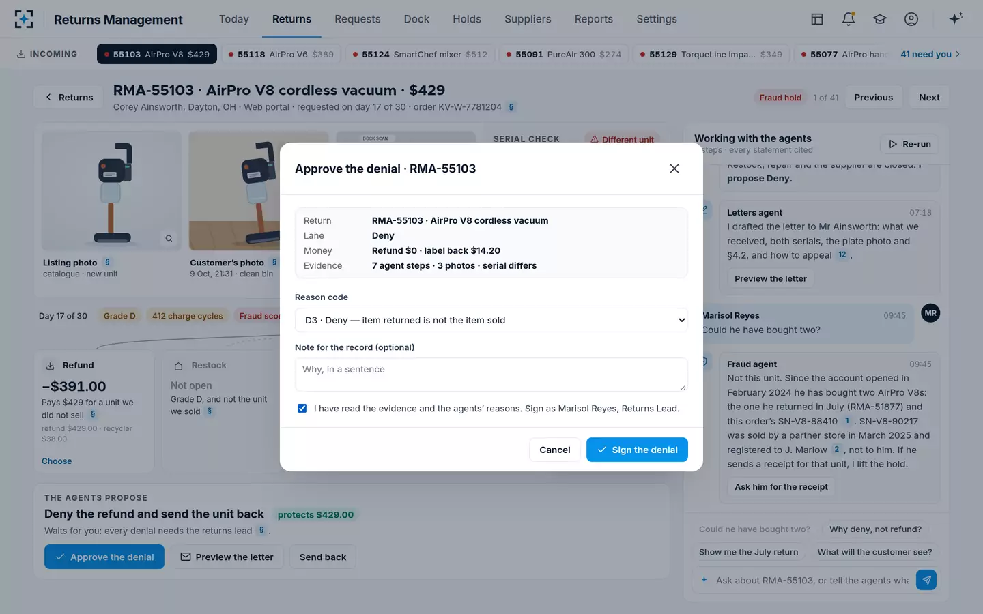Click Marisol Reyes MR avatar

pos(930,313)
